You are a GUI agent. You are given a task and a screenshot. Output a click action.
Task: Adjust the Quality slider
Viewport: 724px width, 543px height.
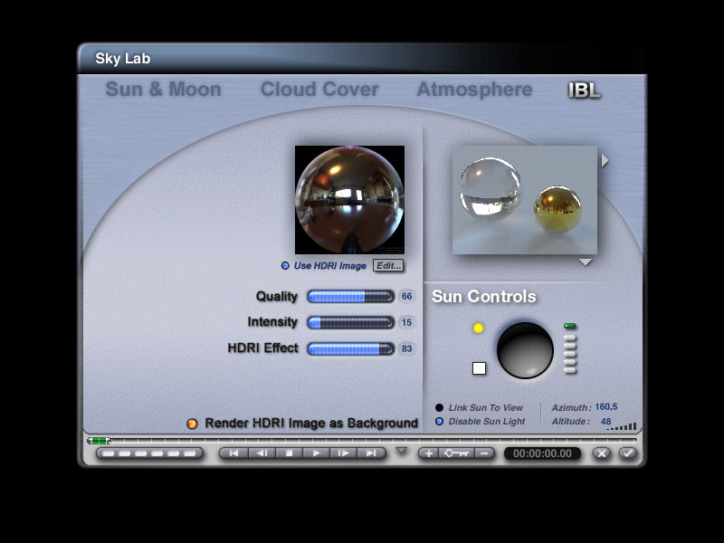click(x=350, y=297)
